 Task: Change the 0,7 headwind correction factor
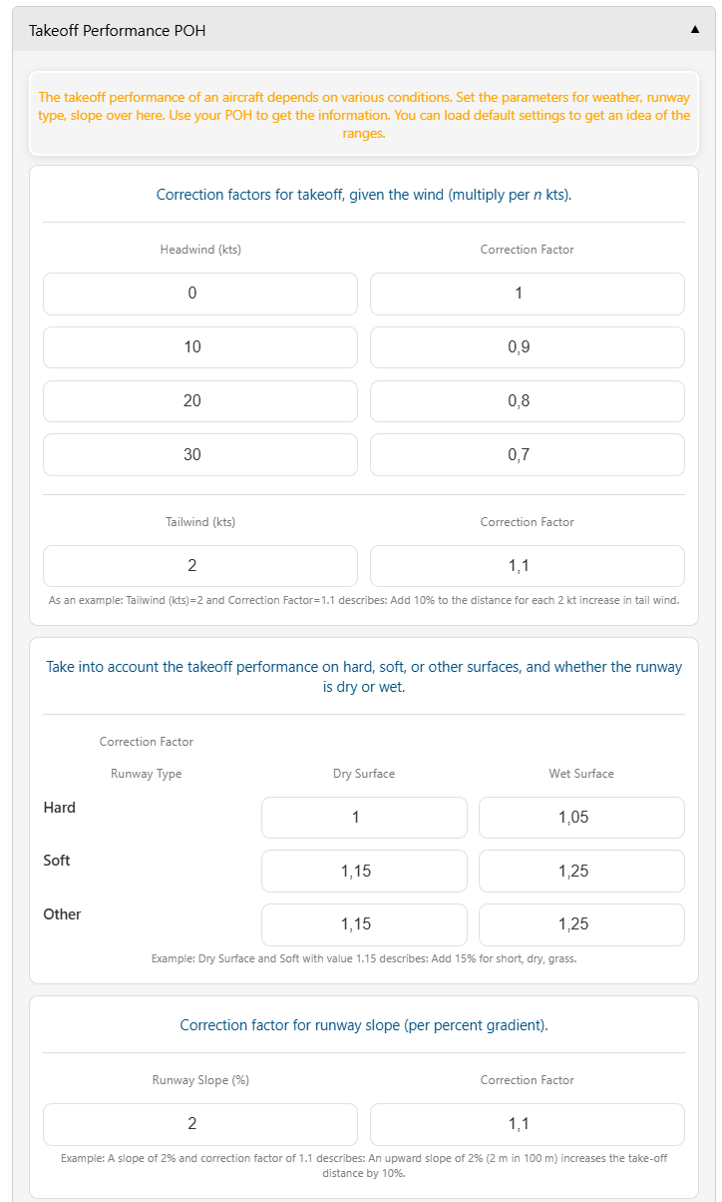coord(527,454)
